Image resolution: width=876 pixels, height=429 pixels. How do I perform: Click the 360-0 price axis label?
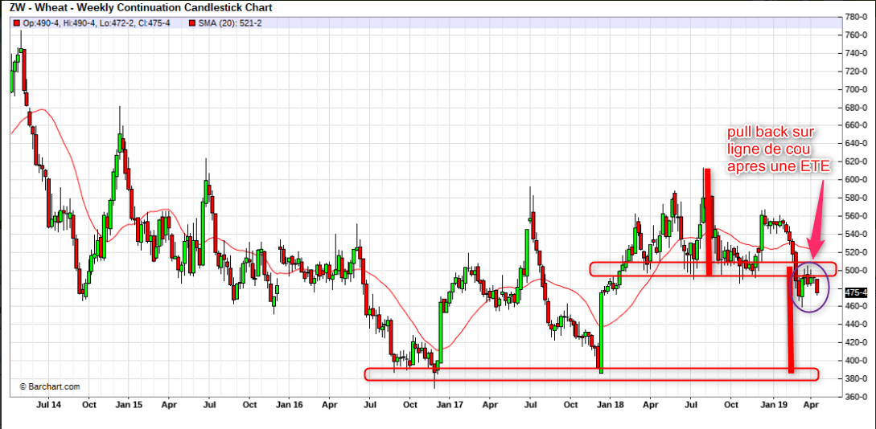(856, 397)
